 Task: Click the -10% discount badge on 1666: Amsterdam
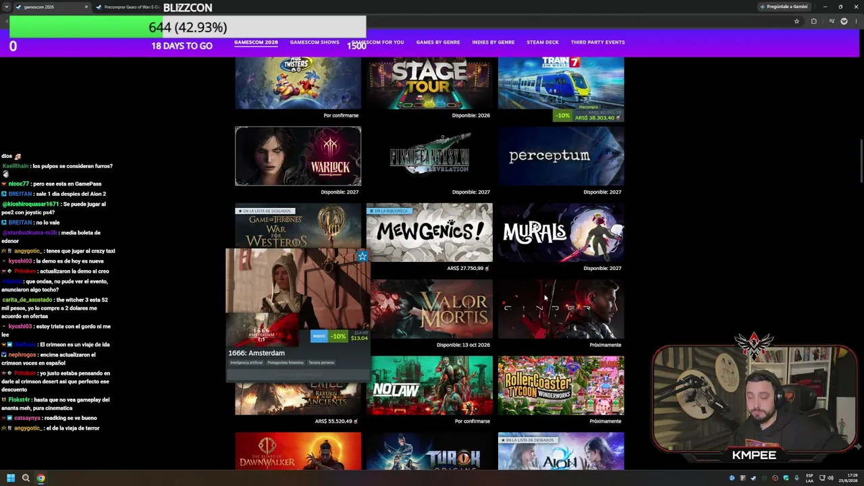[x=338, y=336]
